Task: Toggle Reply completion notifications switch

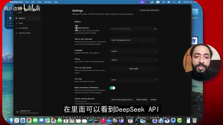Action: point(112,88)
